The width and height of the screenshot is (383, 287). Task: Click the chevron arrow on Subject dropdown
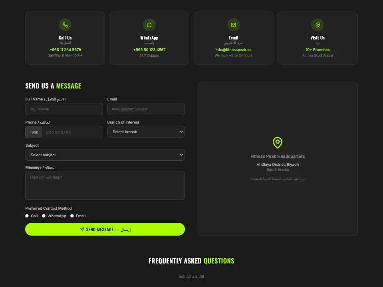181,155
